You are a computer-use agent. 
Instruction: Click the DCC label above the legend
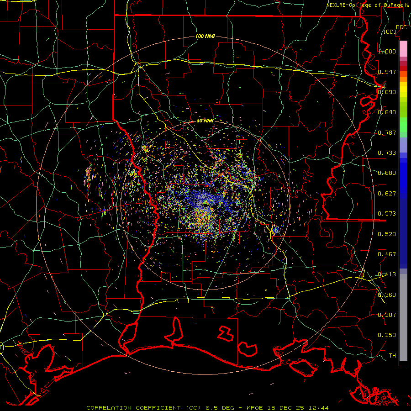click(401, 27)
